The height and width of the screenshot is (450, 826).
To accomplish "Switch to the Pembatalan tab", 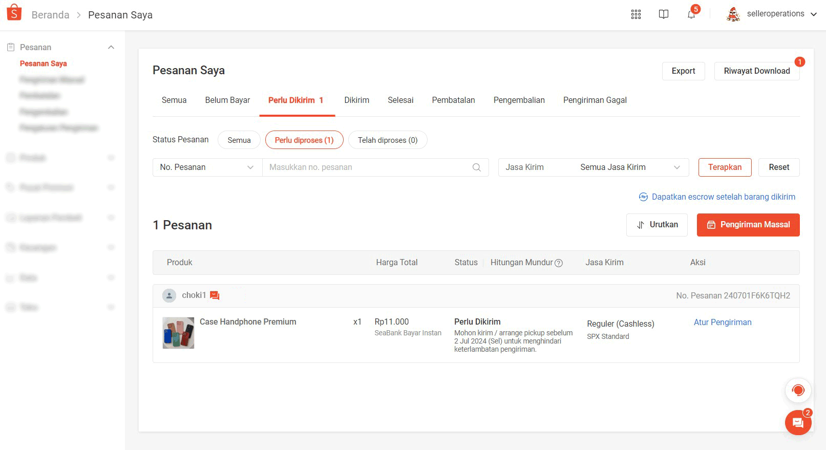I will (453, 100).
